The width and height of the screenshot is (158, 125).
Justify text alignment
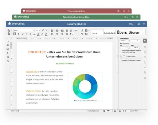coord(67,34)
